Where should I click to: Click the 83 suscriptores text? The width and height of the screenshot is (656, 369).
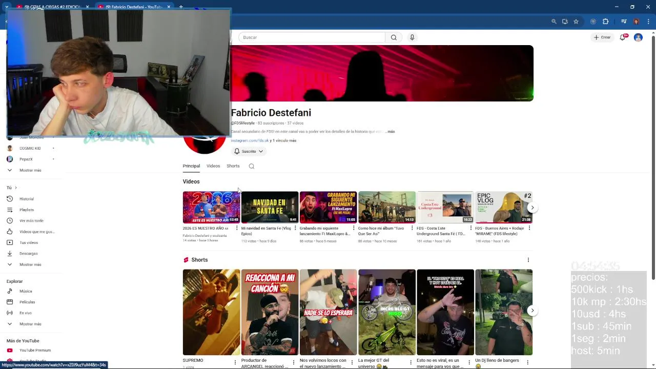[x=271, y=123]
